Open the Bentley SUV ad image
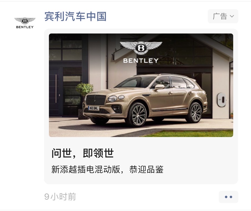The height and width of the screenshot is (211, 251). coord(141,85)
